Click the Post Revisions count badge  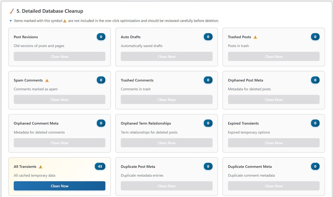tap(101, 37)
